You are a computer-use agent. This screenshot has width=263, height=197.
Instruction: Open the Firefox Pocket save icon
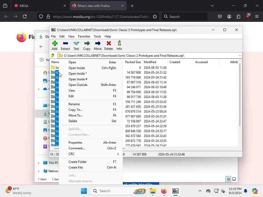click(220, 16)
